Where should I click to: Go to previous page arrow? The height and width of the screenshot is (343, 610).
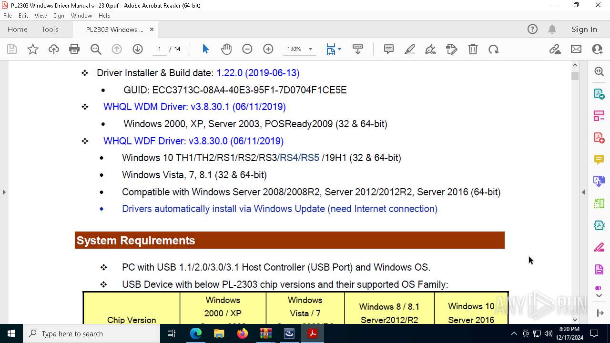[x=117, y=49]
